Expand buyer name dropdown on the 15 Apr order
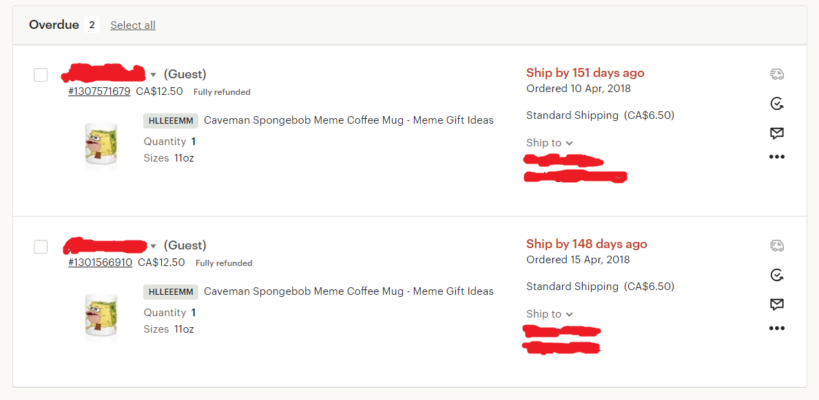Screen dimensions: 819x400 point(153,246)
